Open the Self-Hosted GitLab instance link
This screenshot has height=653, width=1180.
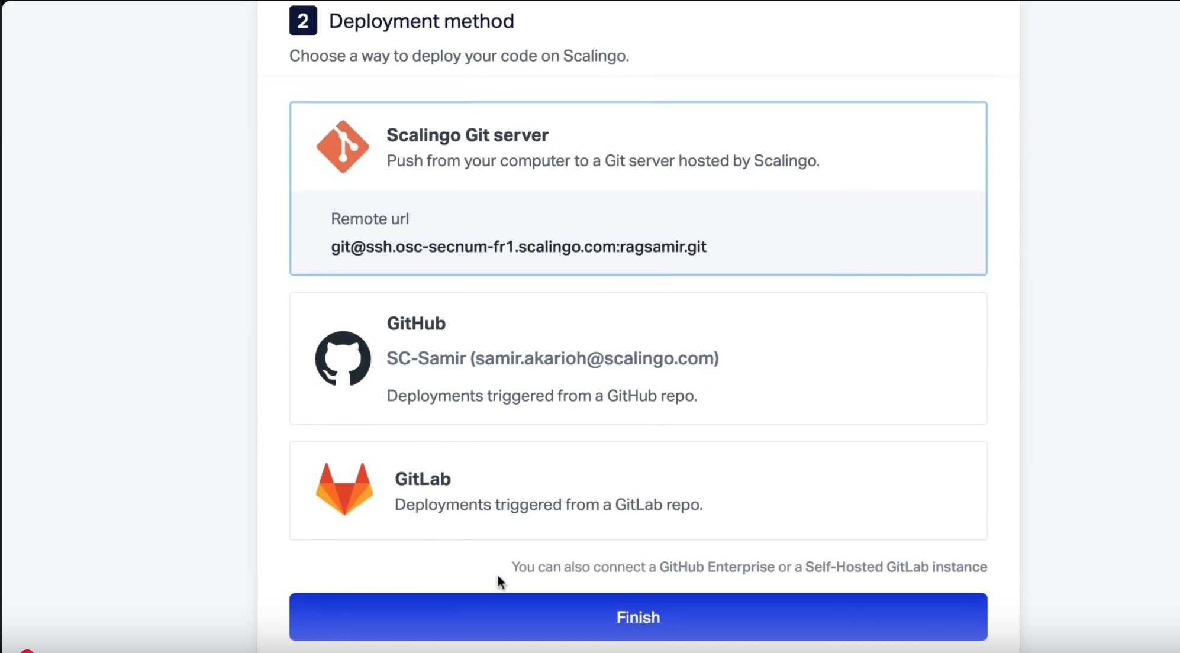895,567
